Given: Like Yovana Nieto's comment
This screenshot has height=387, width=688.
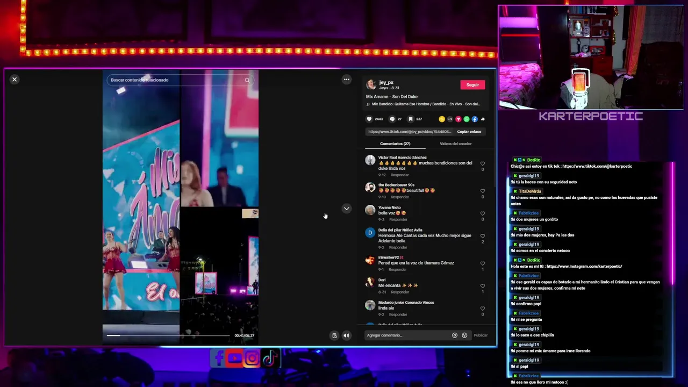Looking at the screenshot, I should tap(482, 213).
